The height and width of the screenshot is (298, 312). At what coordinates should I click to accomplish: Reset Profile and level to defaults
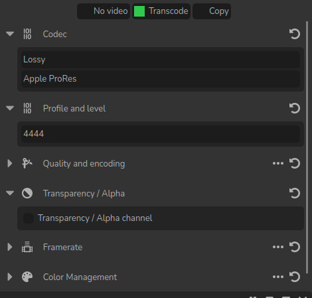pos(295,108)
